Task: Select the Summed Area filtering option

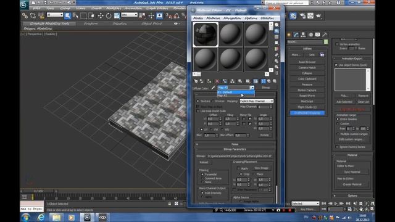Action: click(202, 178)
